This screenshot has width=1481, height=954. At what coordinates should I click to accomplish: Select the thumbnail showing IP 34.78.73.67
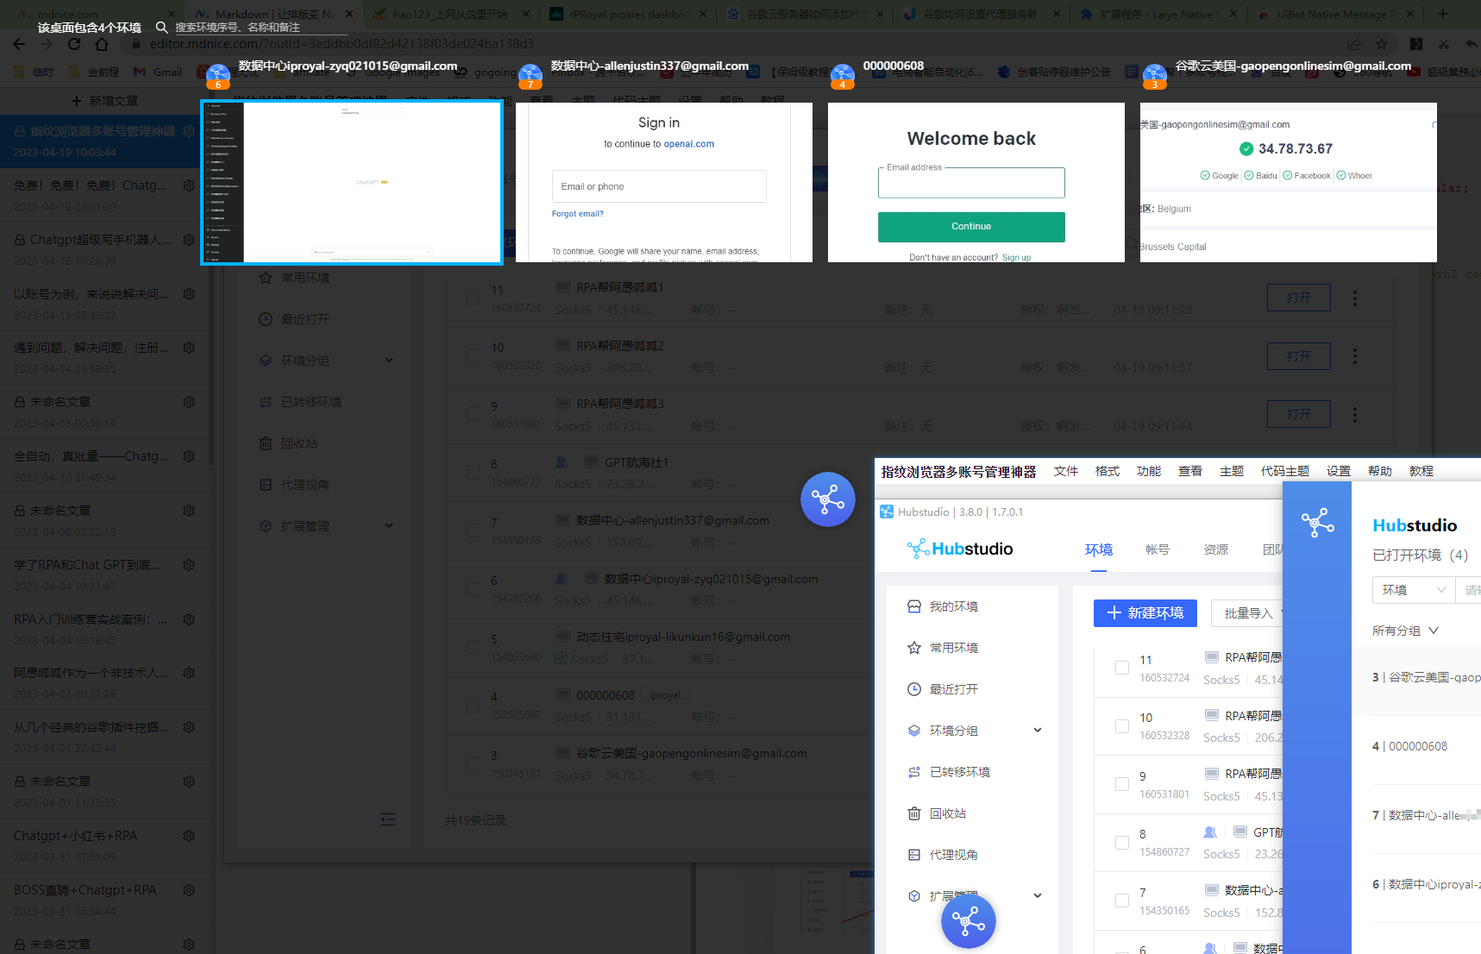point(1289,182)
